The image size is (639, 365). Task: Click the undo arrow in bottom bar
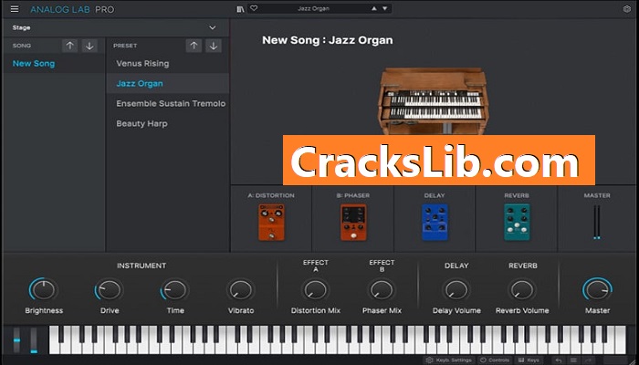[559, 360]
